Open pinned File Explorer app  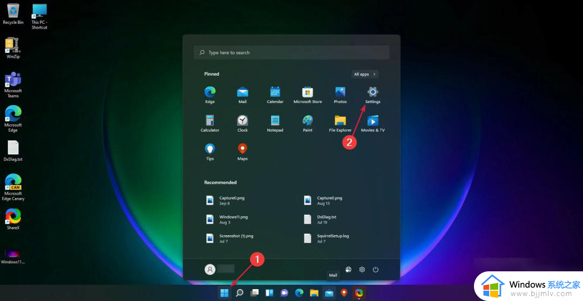point(340,124)
